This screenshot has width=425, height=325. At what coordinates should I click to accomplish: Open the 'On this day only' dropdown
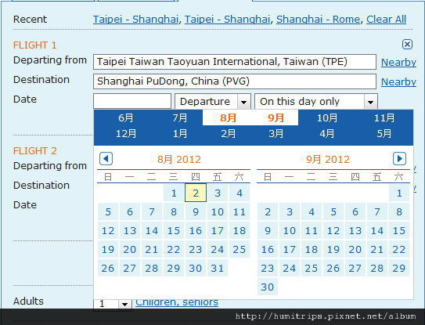pos(316,102)
